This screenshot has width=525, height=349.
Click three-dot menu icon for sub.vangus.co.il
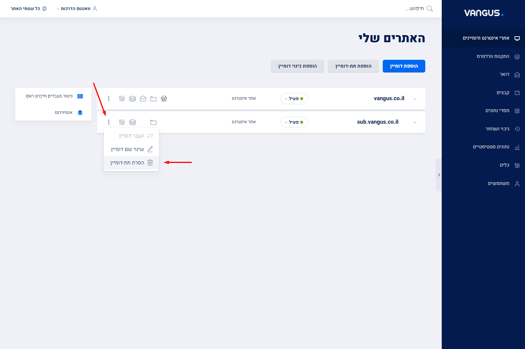point(109,122)
